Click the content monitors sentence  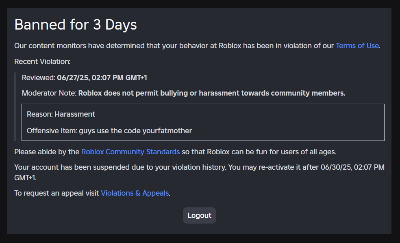coord(197,46)
